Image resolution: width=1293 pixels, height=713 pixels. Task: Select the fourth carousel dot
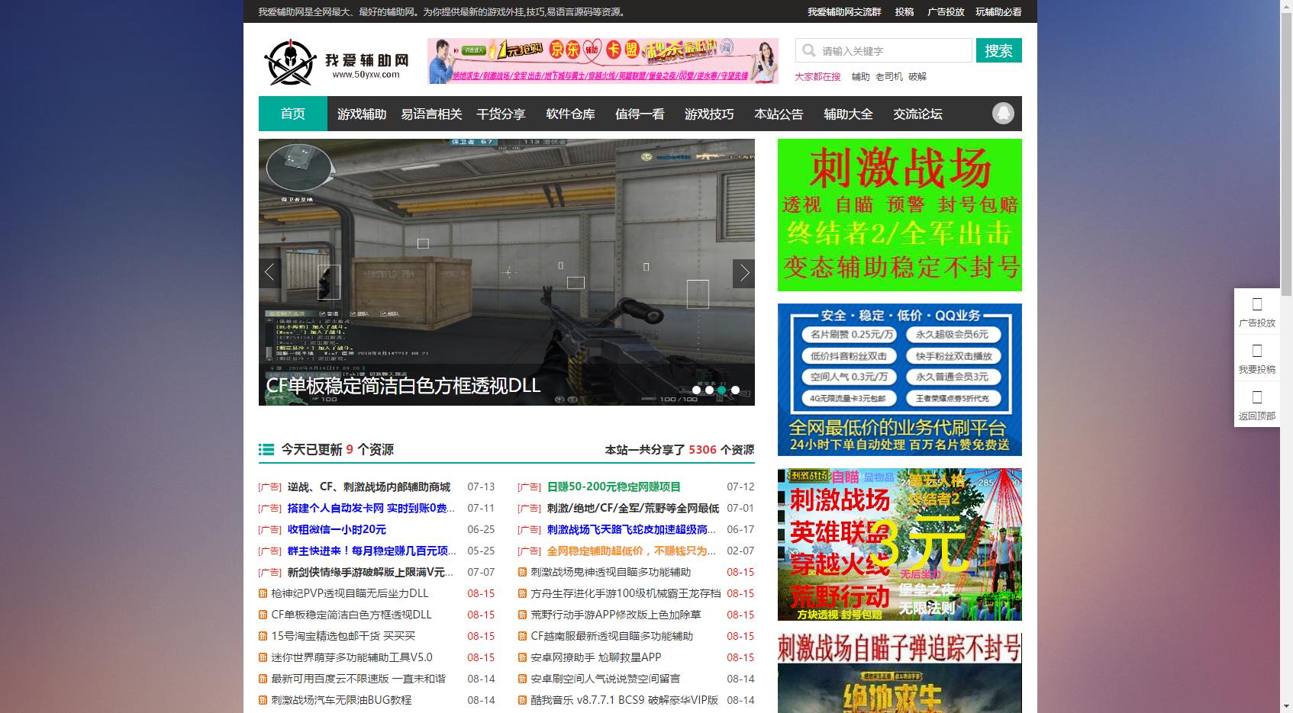click(x=735, y=390)
